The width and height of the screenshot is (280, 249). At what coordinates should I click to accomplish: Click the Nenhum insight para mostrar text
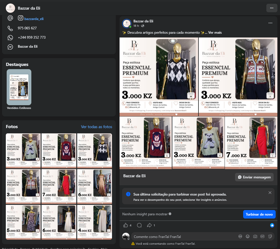pos(145,214)
